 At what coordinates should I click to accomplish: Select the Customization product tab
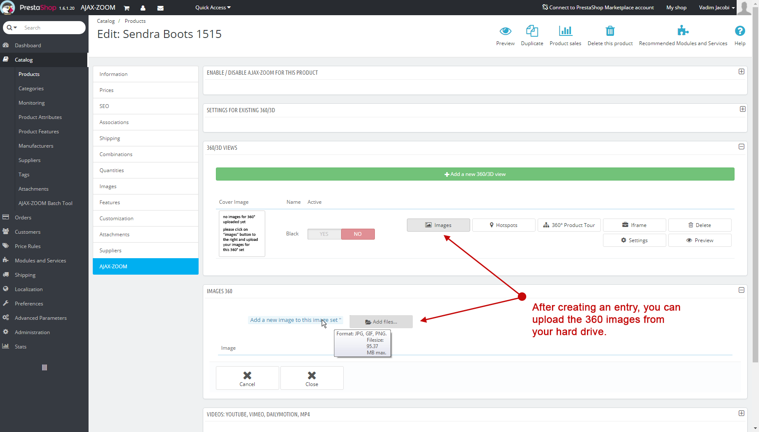145,219
